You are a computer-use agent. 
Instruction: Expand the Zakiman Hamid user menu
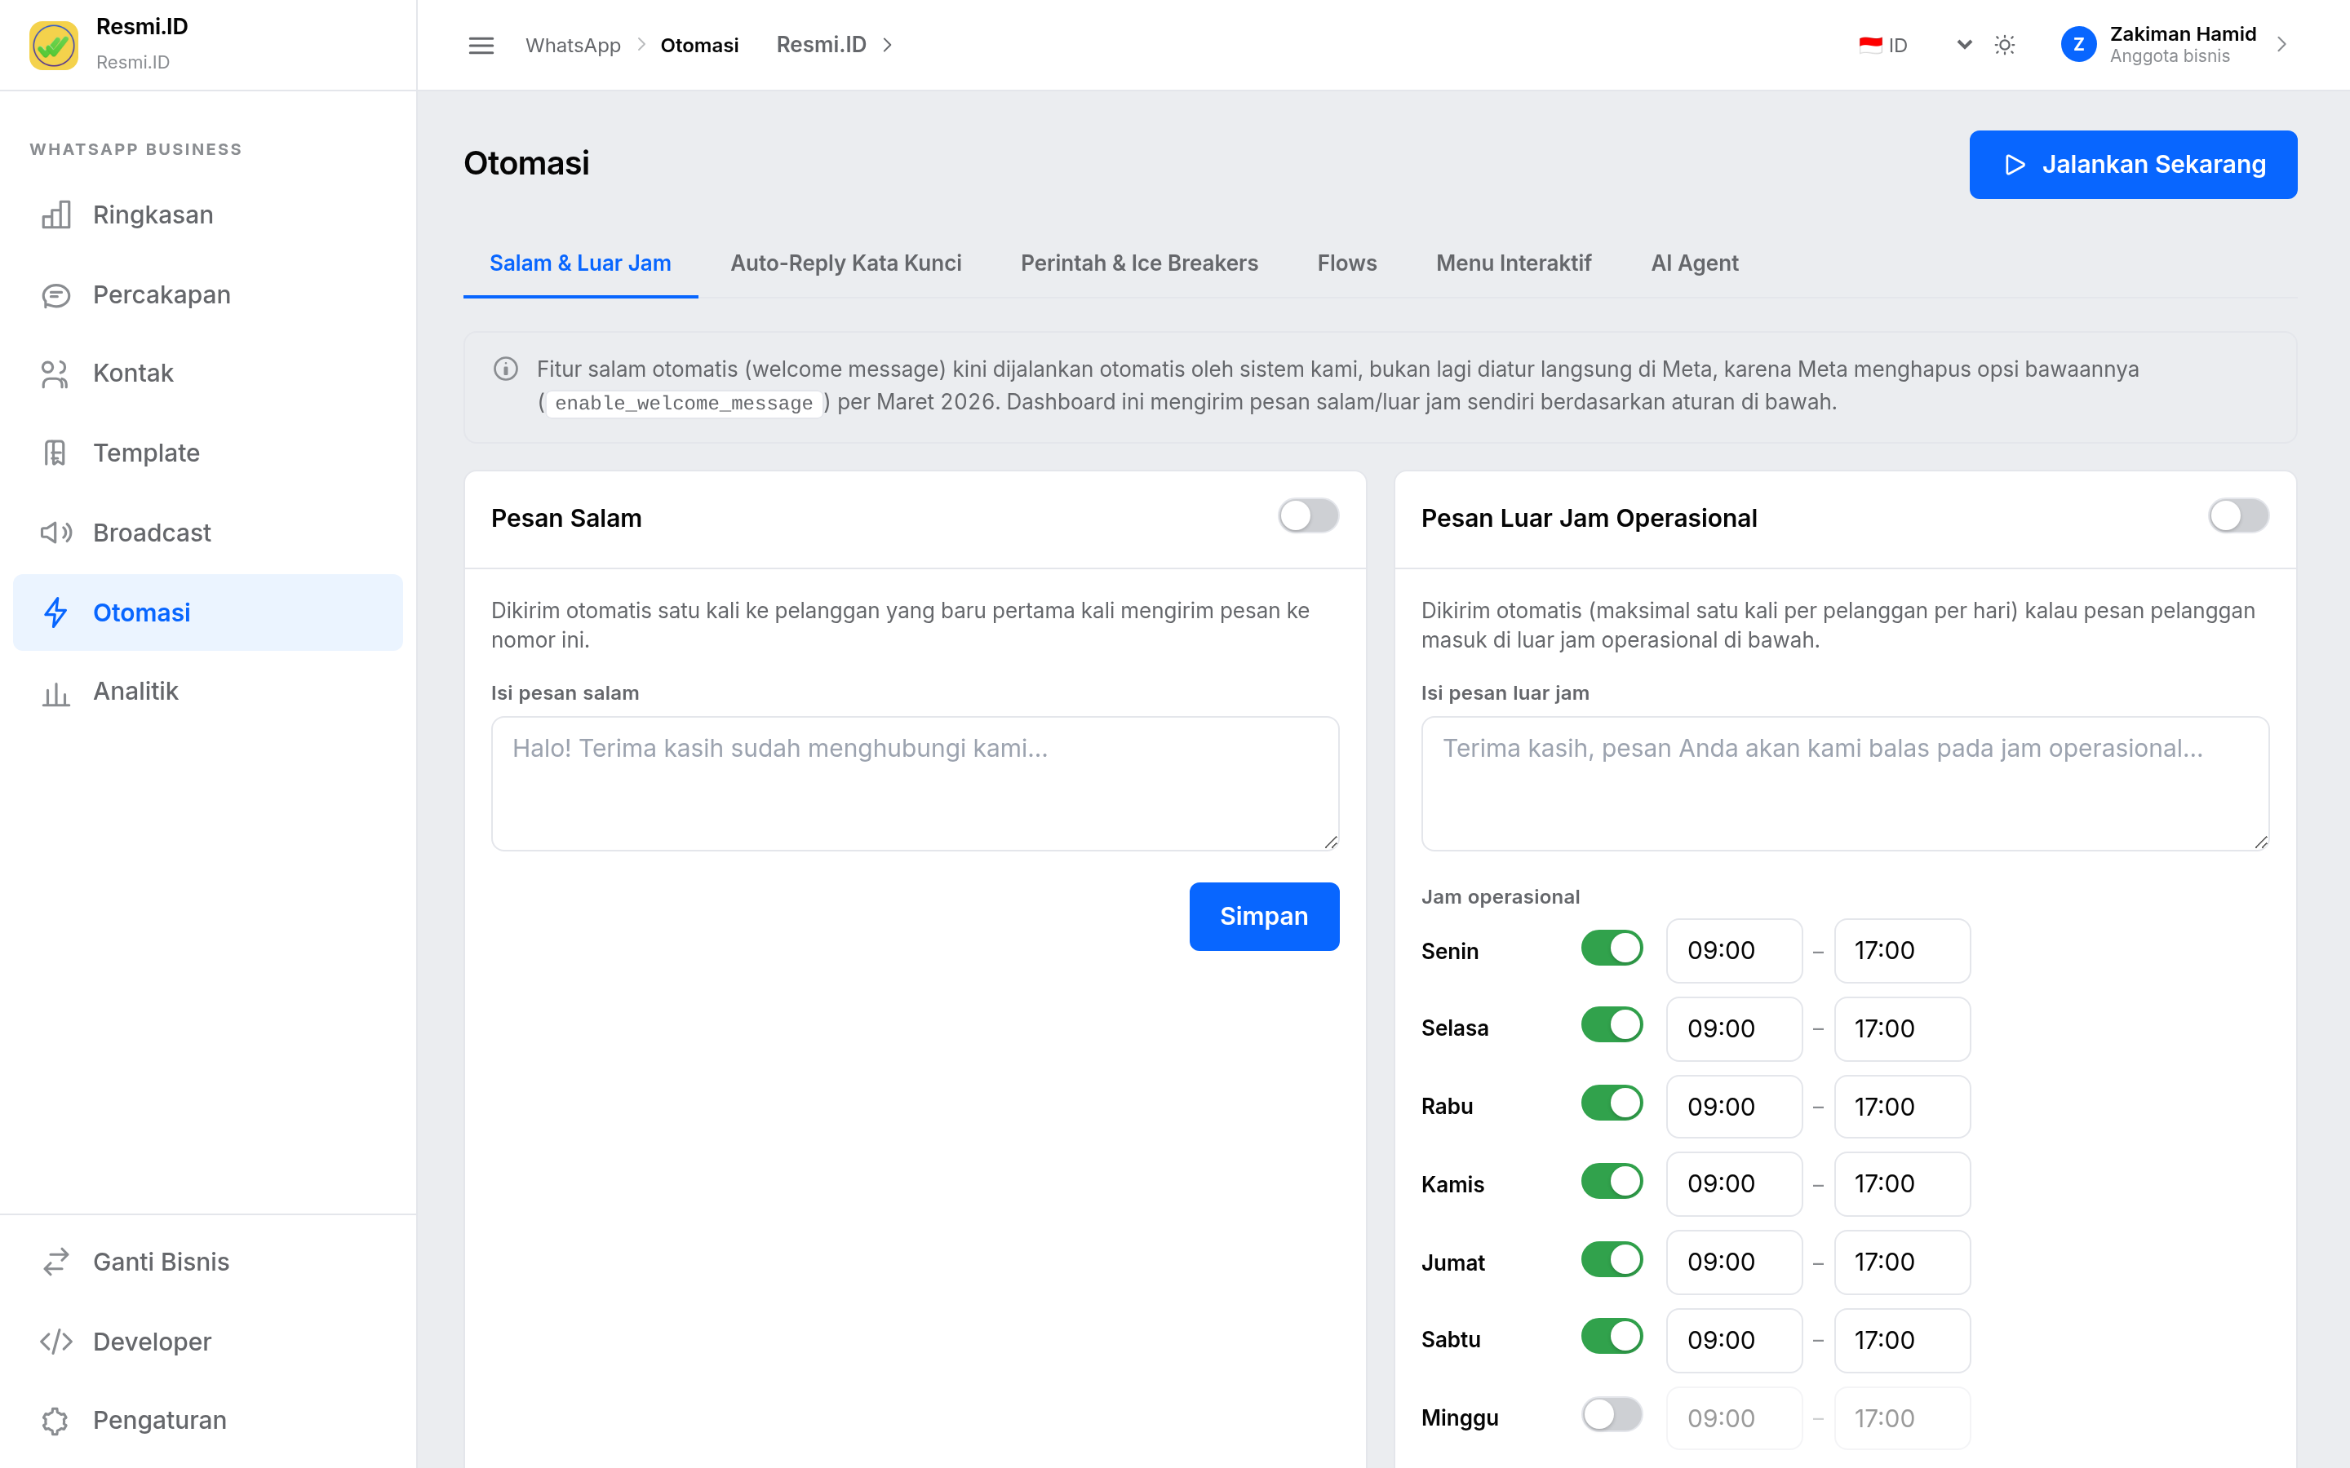click(2175, 45)
